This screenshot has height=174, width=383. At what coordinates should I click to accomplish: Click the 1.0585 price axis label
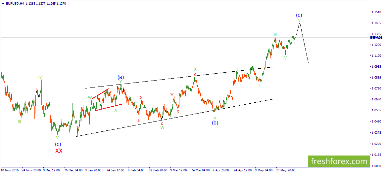376,110
